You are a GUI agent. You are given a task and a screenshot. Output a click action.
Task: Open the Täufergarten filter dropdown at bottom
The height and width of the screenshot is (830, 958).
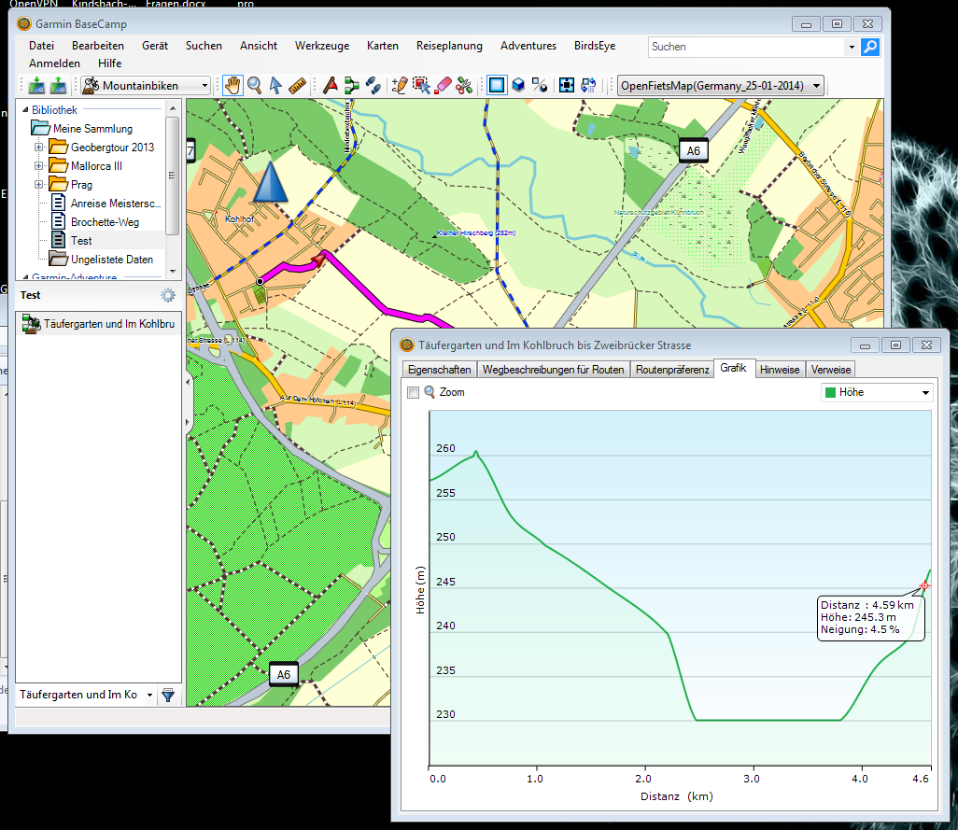[x=149, y=695]
